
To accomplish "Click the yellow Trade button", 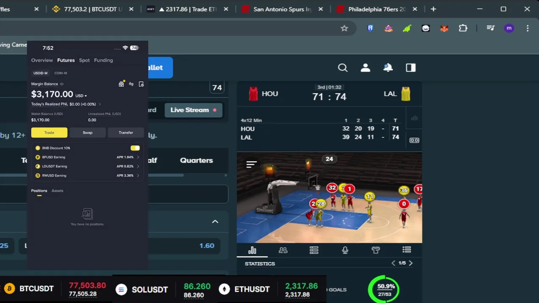I will (x=49, y=133).
